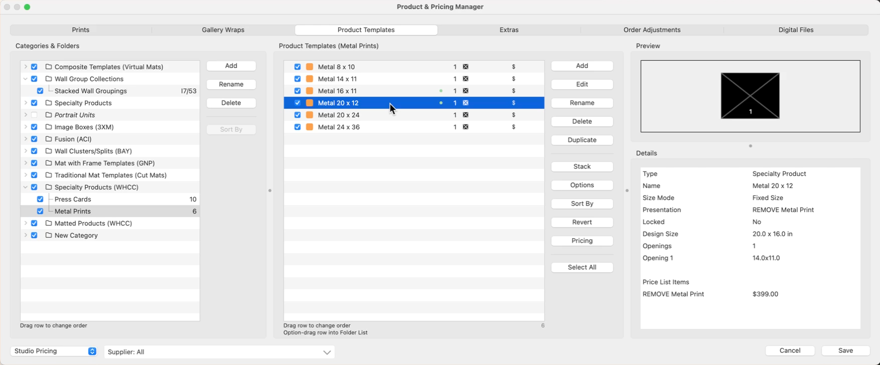Click the folder icon next to Specialty Products
The image size is (880, 365).
pyautogui.click(x=49, y=103)
